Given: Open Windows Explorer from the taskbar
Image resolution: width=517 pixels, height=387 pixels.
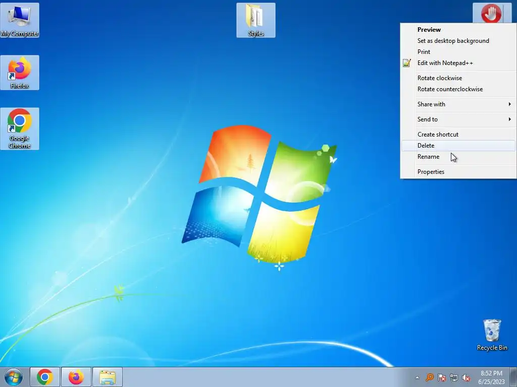Looking at the screenshot, I should click(x=108, y=377).
